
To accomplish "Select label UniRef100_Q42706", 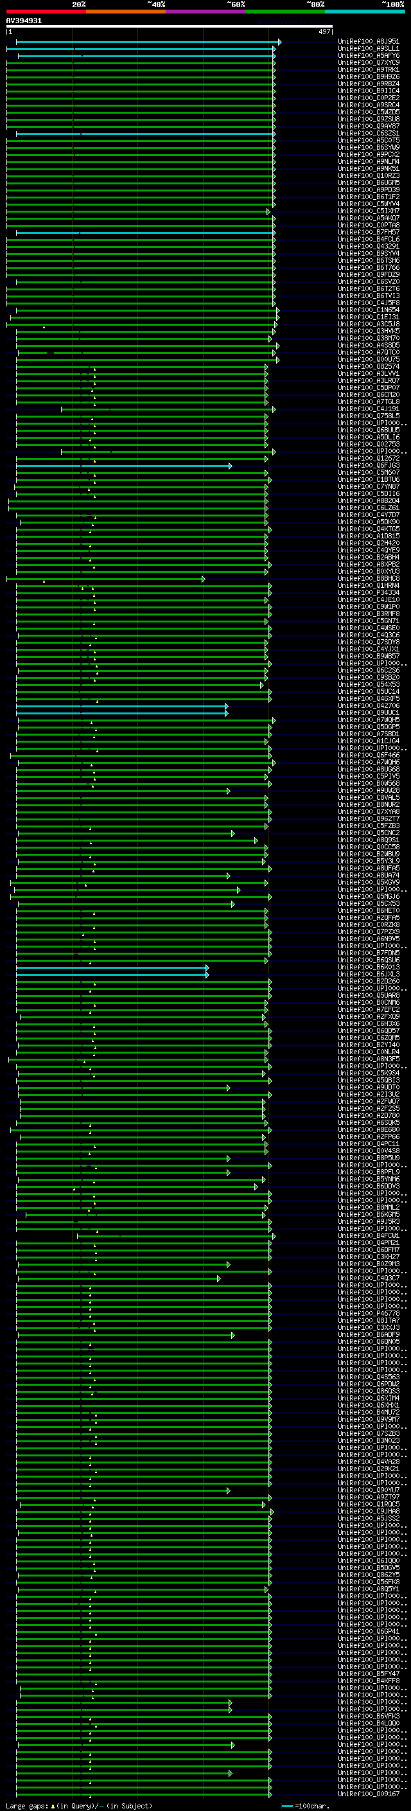I will click(368, 706).
